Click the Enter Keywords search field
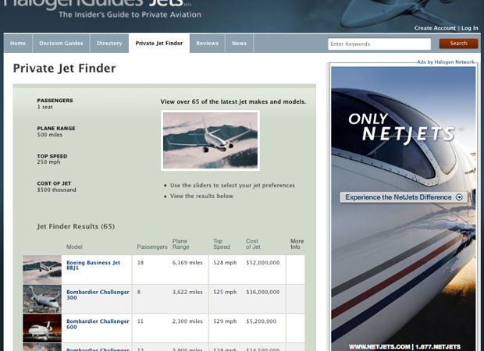Image resolution: width=484 pixels, height=351 pixels. pos(379,44)
